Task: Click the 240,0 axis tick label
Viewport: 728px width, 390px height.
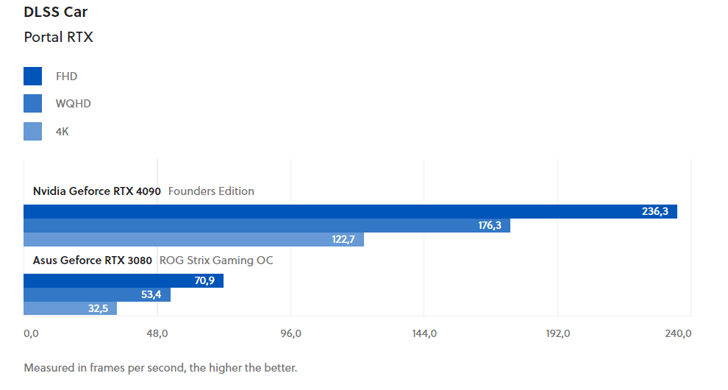Action: pyautogui.click(x=678, y=333)
